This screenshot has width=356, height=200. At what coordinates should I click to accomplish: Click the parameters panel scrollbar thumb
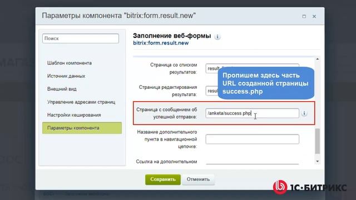[x=318, y=141]
